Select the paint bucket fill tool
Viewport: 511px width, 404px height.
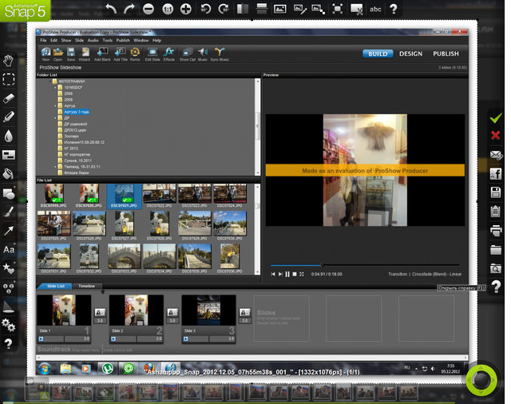click(x=8, y=173)
